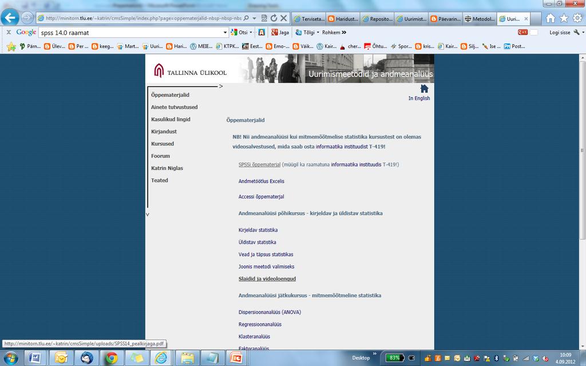
Task: Click the add to favorites bar star icon
Action: [11, 46]
